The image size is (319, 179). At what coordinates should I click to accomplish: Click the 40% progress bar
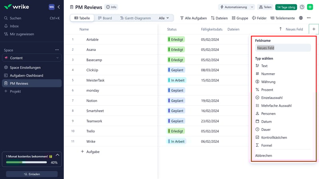tap(26, 162)
